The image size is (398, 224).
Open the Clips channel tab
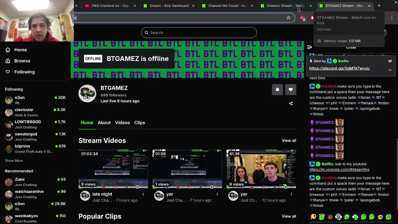pyautogui.click(x=140, y=123)
